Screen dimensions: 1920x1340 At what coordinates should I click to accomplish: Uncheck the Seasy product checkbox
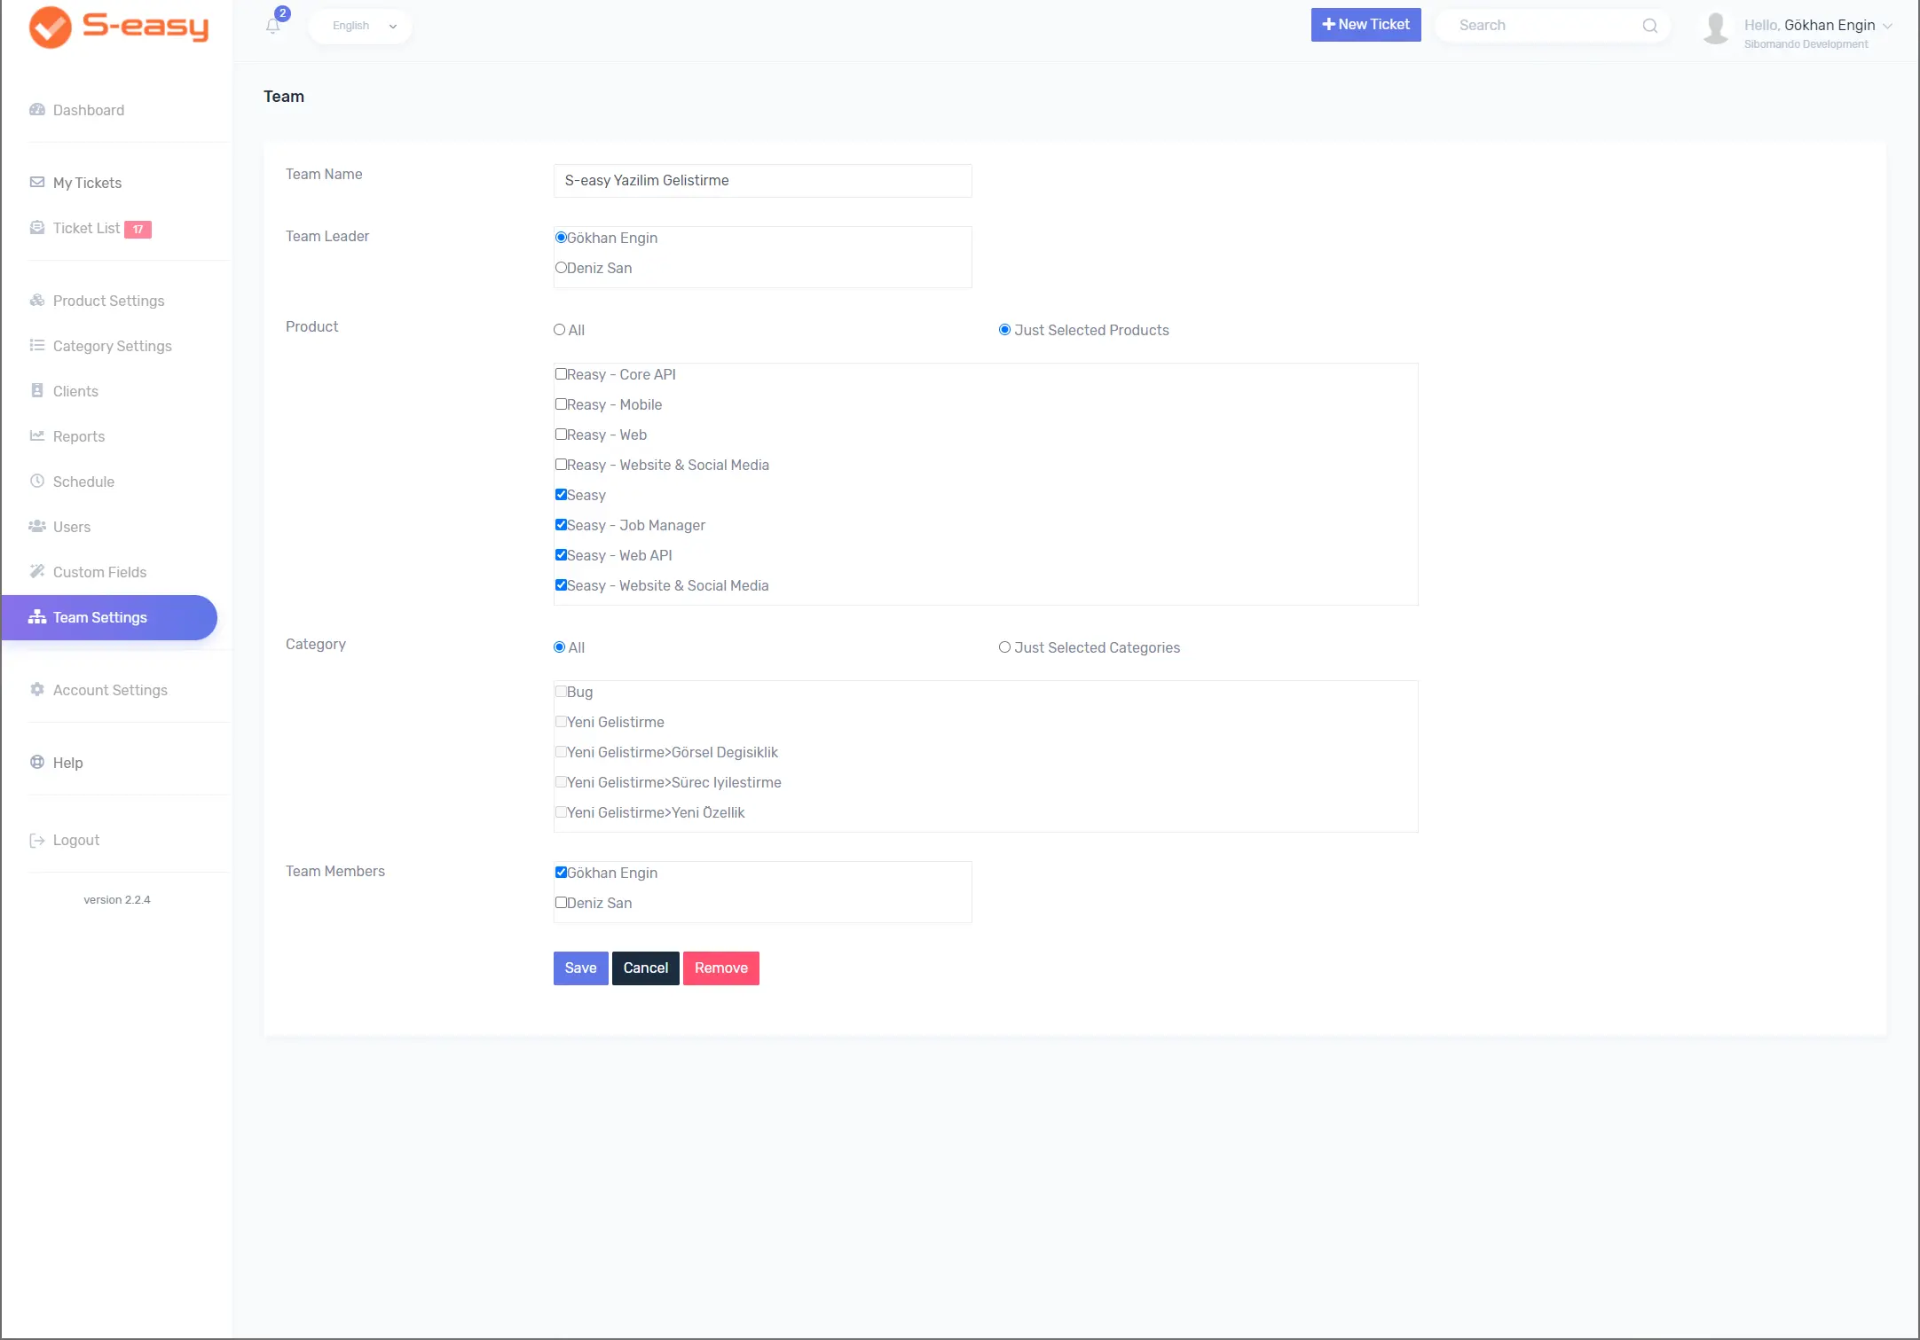point(561,495)
